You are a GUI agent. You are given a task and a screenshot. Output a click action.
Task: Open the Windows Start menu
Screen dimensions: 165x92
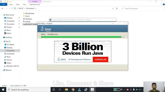pyautogui.click(x=3, y=90)
